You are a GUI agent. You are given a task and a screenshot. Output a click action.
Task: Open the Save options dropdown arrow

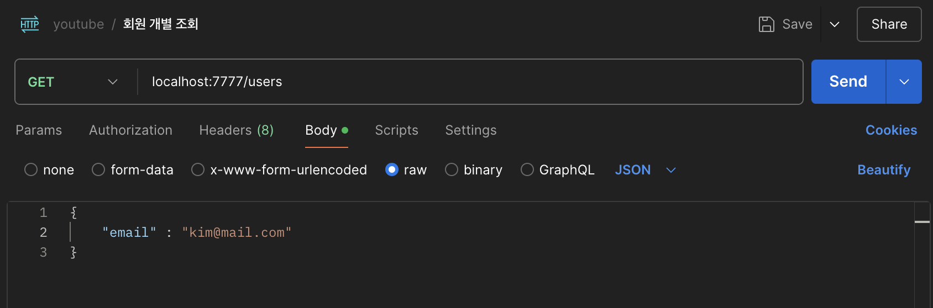coord(835,24)
